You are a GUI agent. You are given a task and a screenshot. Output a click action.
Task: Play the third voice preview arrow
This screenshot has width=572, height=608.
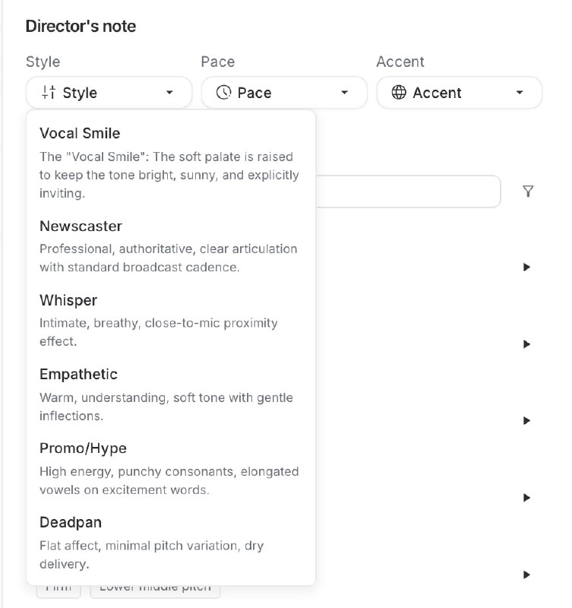pyautogui.click(x=526, y=421)
